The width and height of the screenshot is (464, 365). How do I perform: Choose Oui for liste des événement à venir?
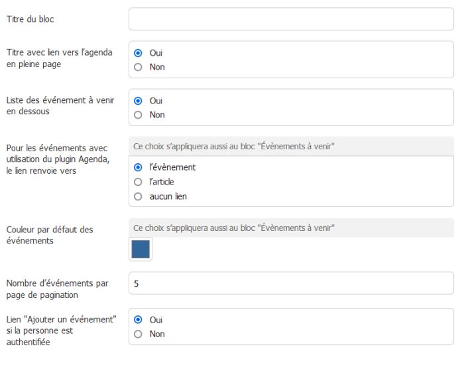(138, 101)
